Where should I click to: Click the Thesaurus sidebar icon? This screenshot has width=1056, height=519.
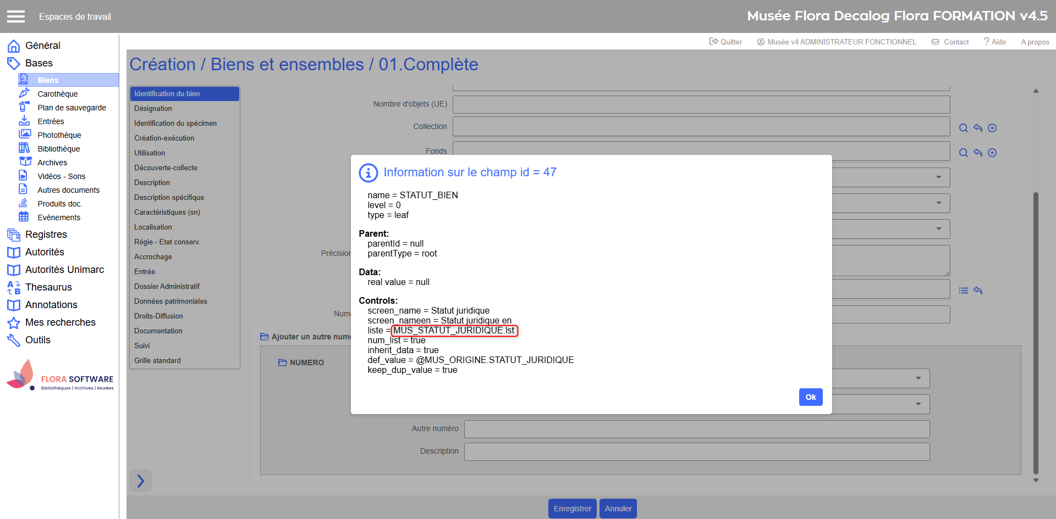click(14, 287)
